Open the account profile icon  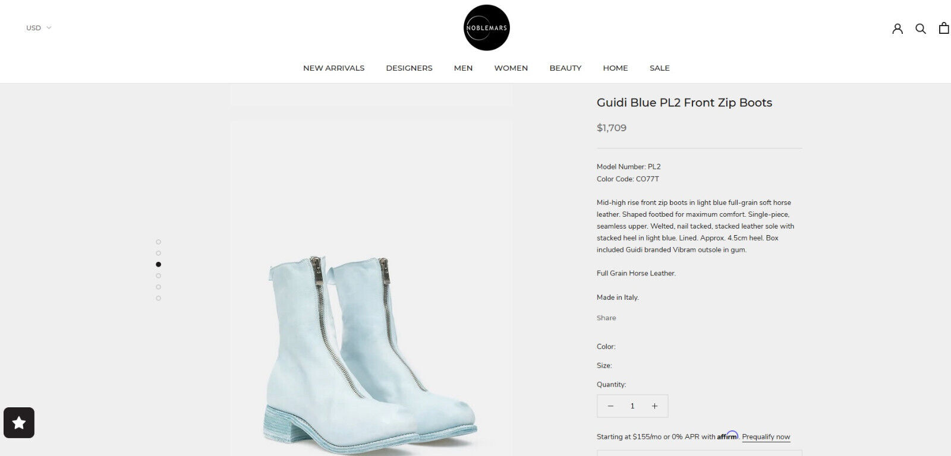click(x=898, y=28)
